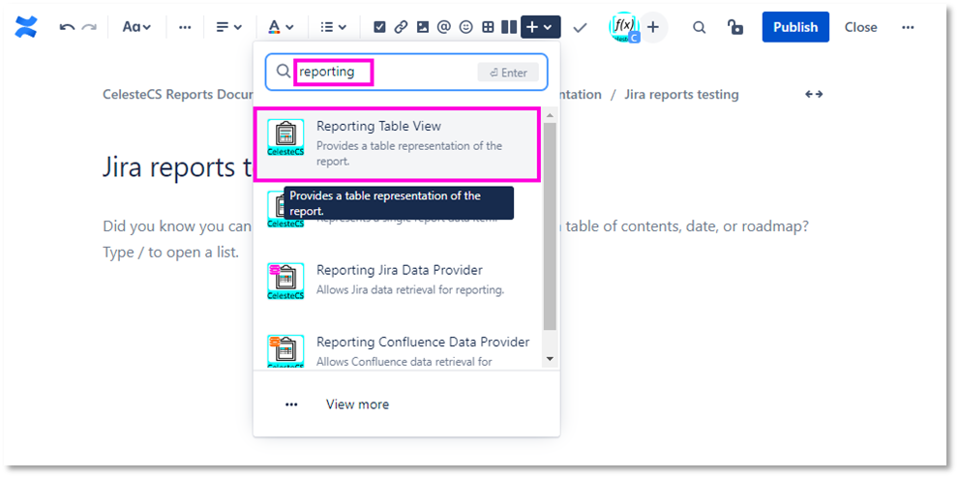Open the text color picker dropdown
The image size is (959, 478).
click(281, 27)
